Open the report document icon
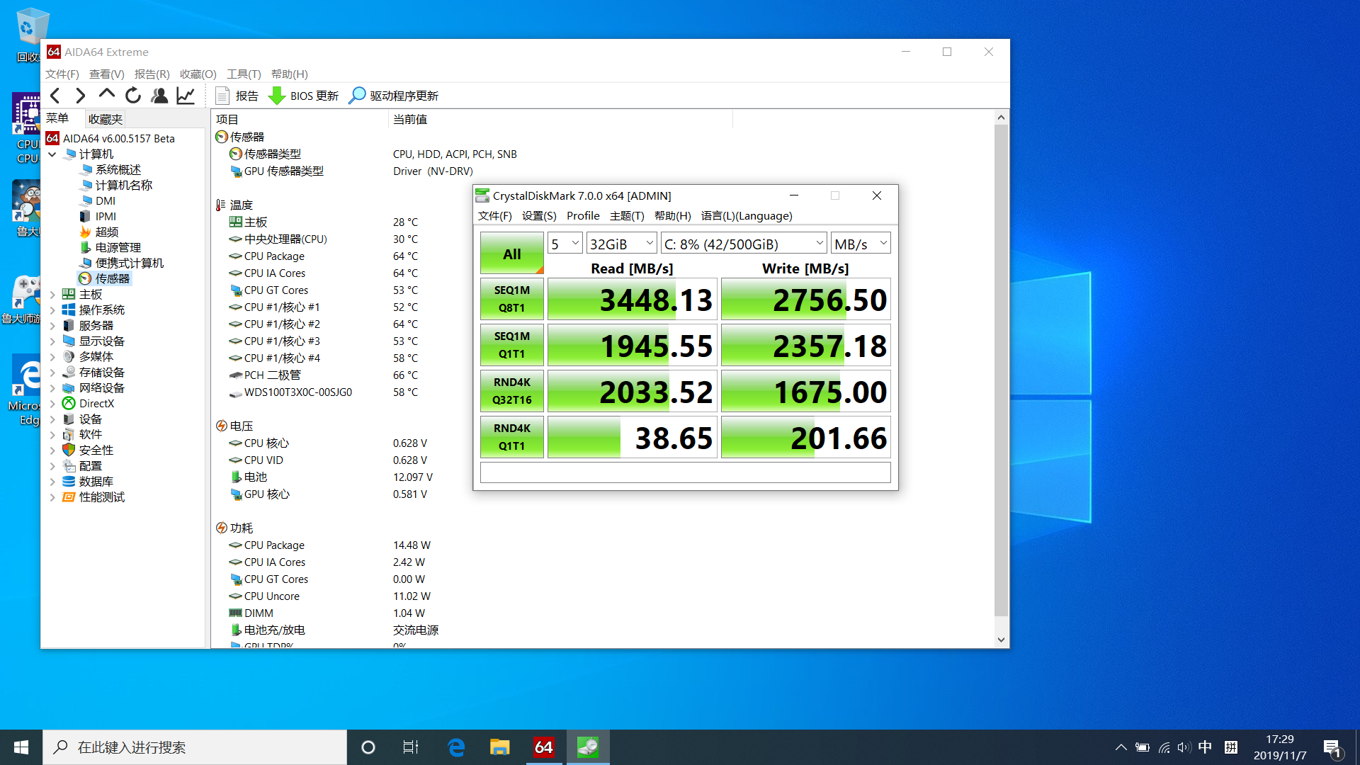 222,96
